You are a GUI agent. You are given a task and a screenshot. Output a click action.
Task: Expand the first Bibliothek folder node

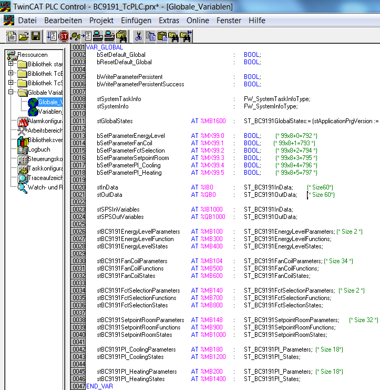click(x=12, y=64)
